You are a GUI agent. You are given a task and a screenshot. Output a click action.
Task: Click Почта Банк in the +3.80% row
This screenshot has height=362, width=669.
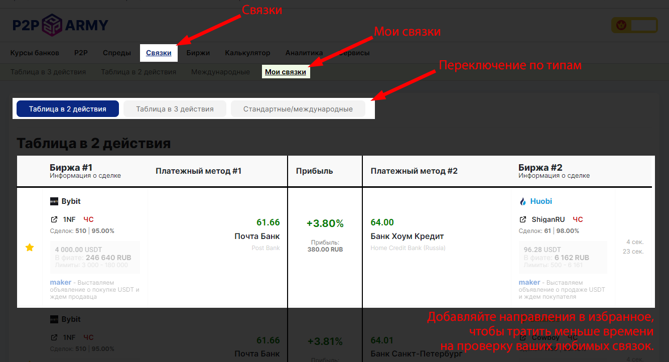click(x=257, y=236)
